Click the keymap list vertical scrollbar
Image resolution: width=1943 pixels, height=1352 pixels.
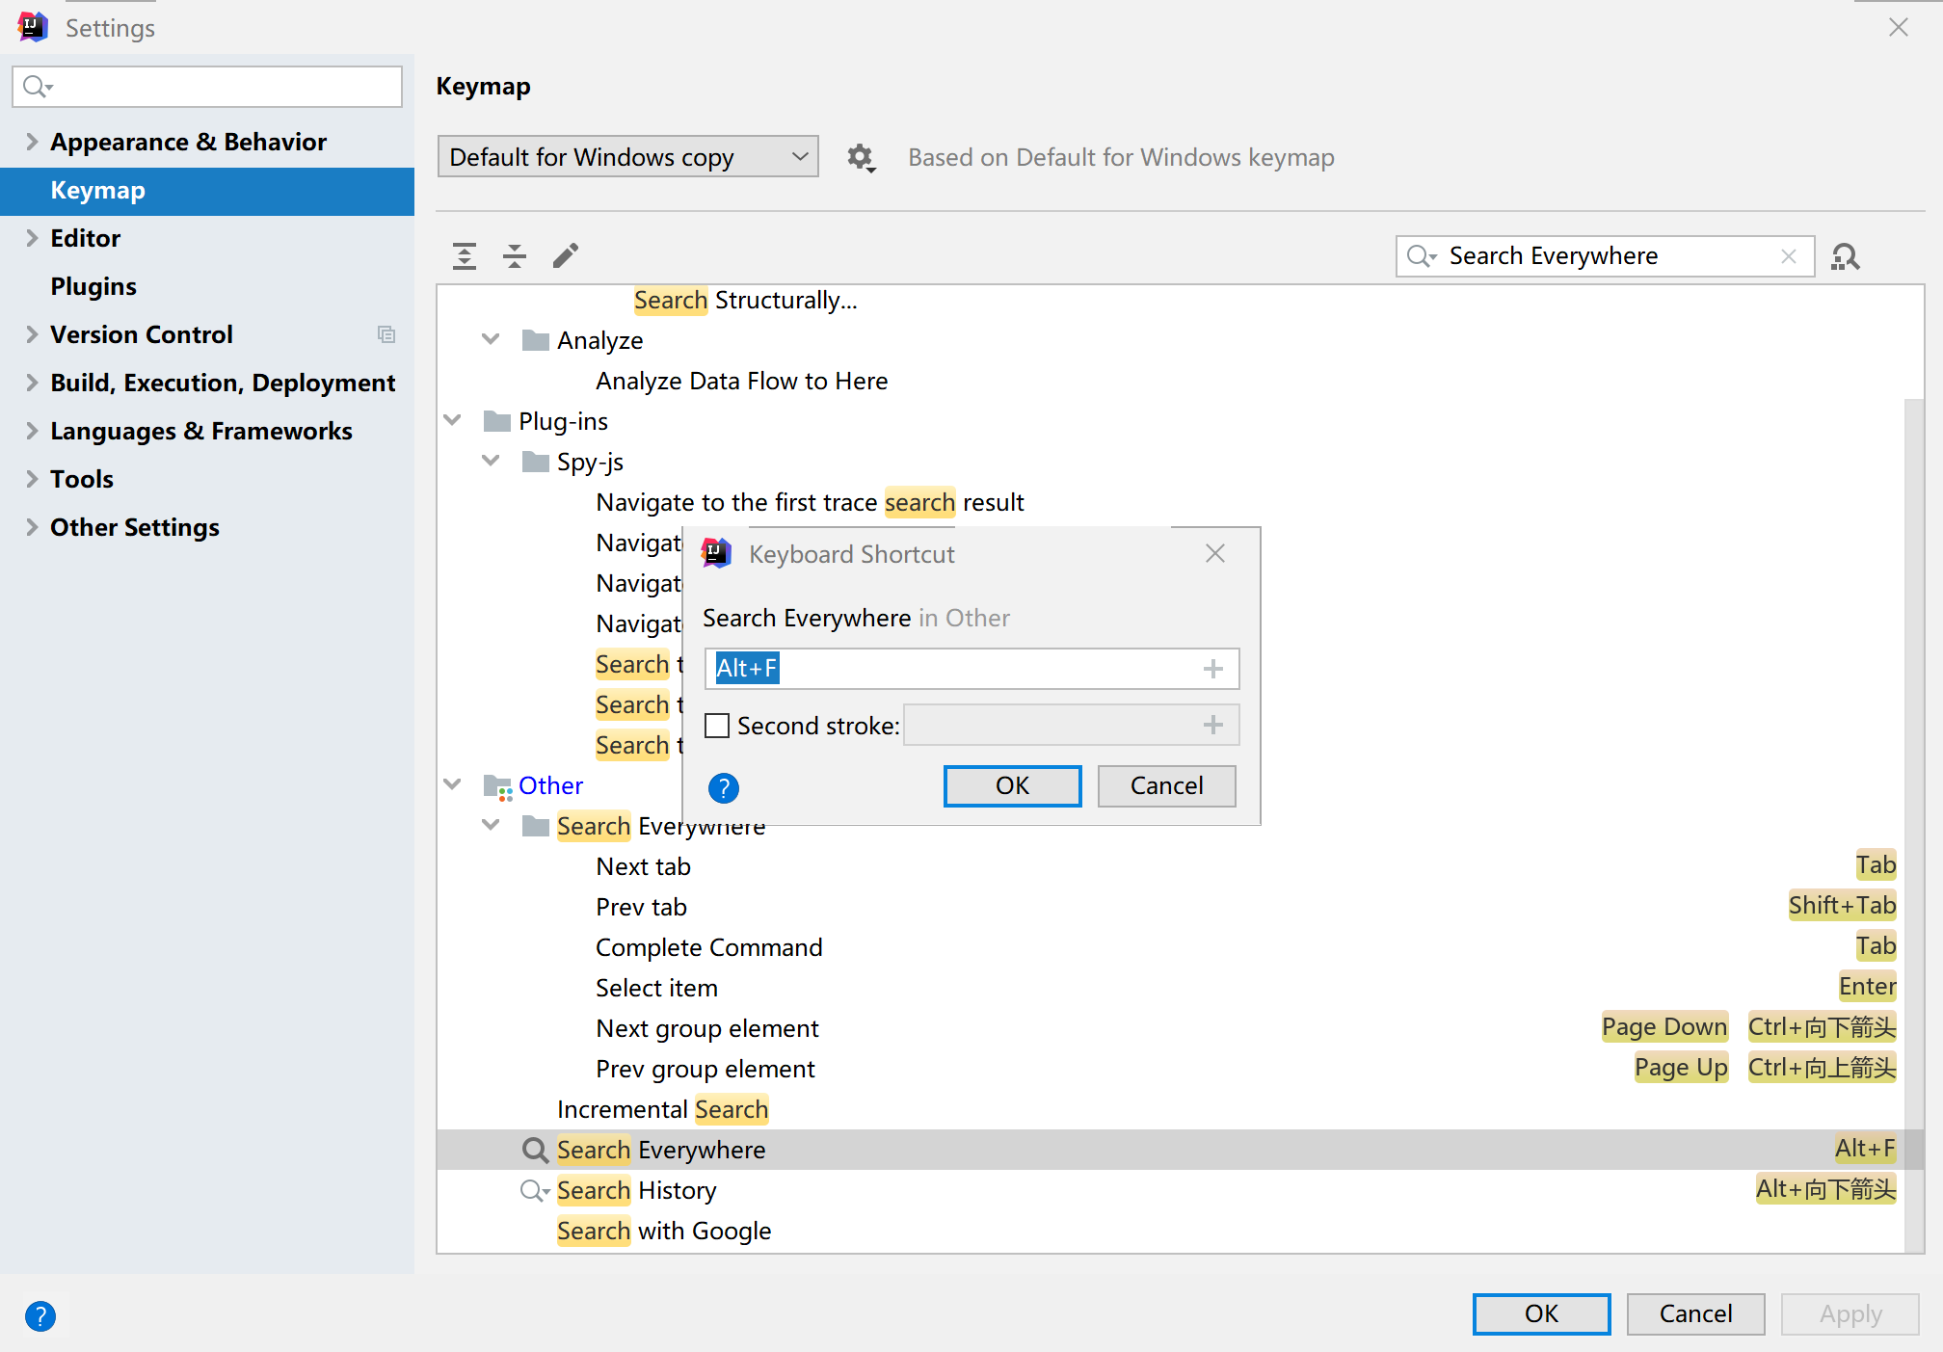tap(1914, 771)
